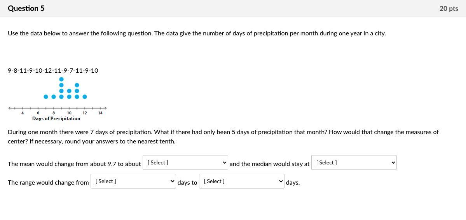Open the mean value Select dropdown
Viewport: 466px width, 220px height.
[185, 162]
